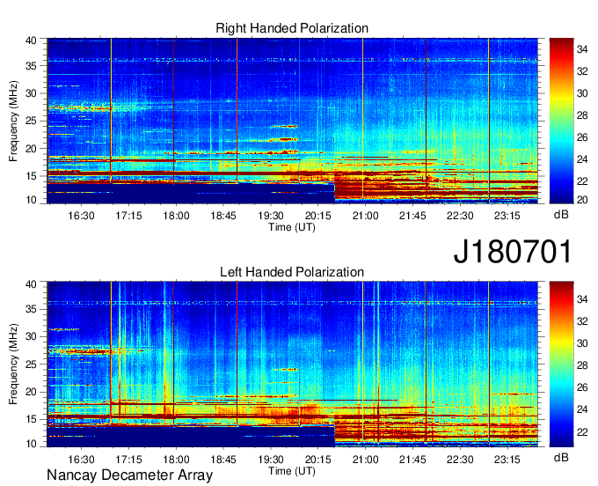Click "Frequency (MHz)" axis label of bottom plot

click(13, 364)
